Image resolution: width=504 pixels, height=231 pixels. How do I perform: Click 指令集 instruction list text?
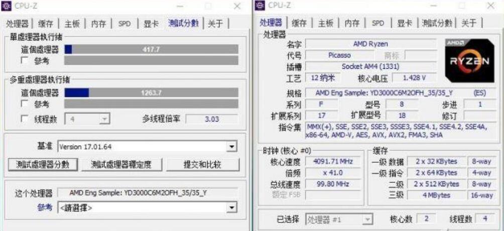pos(400,131)
